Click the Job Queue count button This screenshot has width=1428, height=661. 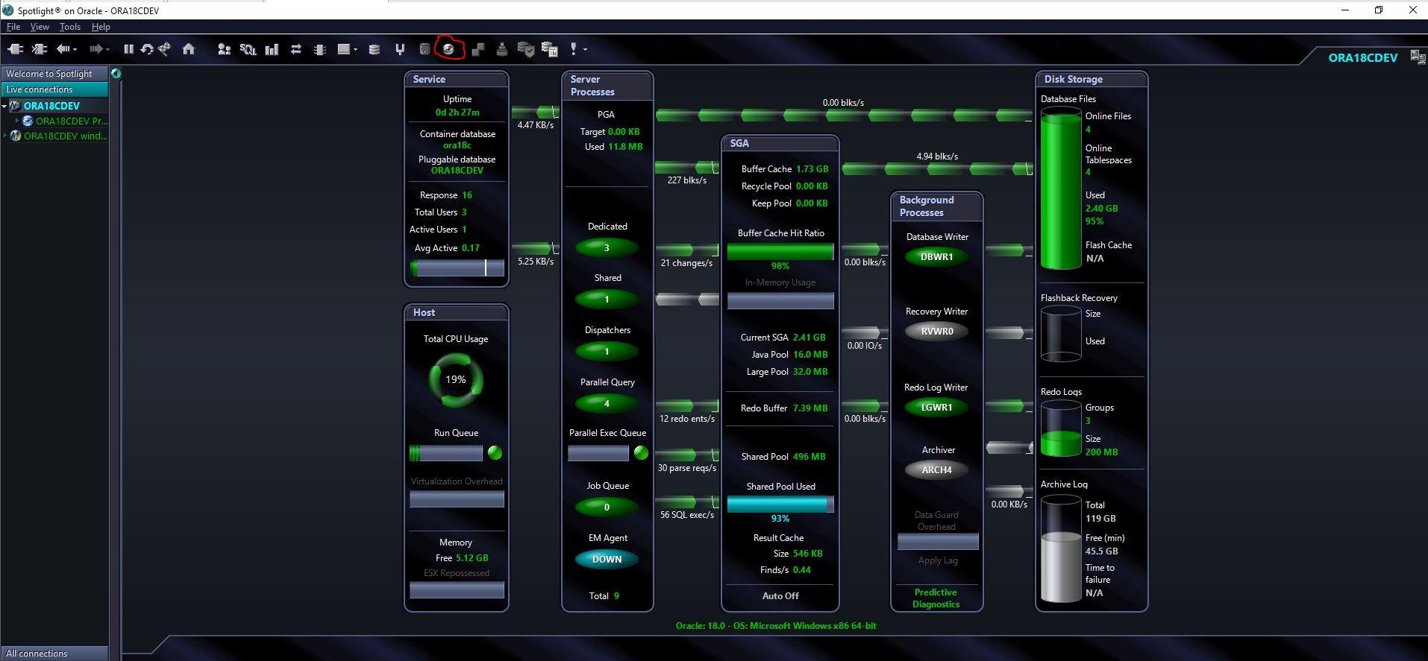click(x=607, y=507)
